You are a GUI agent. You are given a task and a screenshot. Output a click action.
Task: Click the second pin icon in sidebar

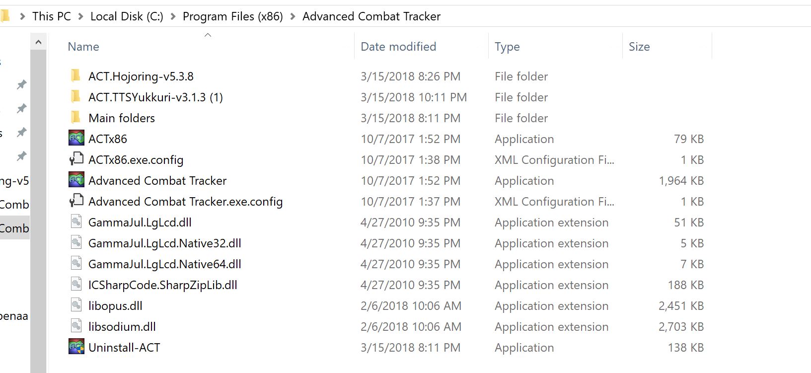click(22, 108)
